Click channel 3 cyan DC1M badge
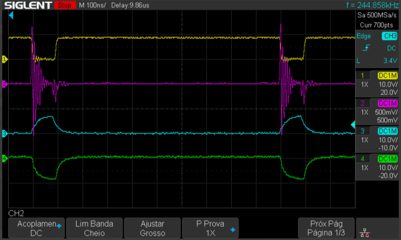The width and height of the screenshot is (401, 240). pos(388,131)
